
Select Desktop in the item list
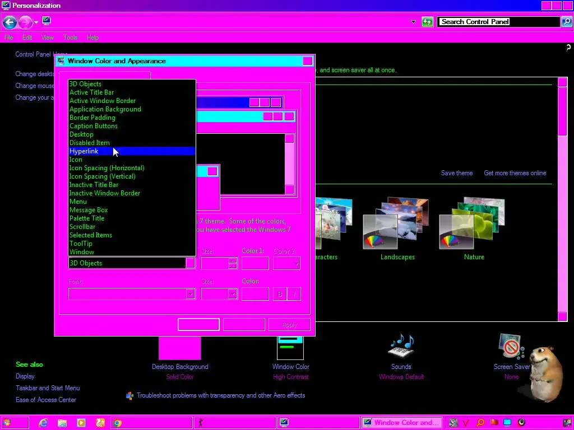click(x=132, y=134)
